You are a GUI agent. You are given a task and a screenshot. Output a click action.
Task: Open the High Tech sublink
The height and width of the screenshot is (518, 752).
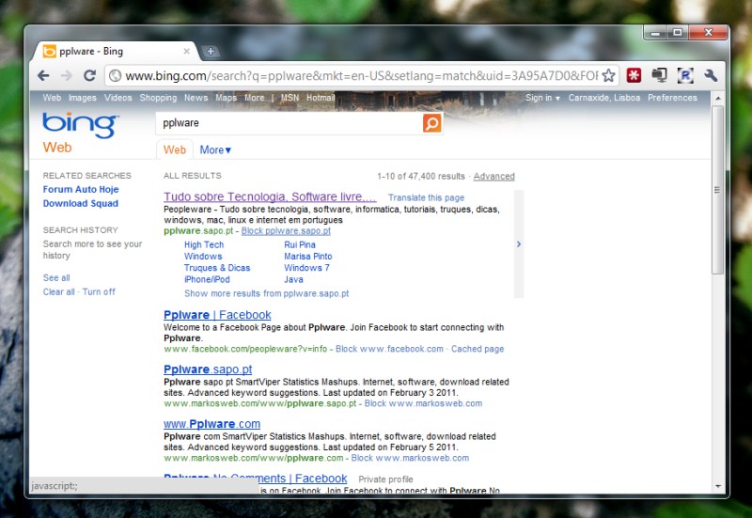204,244
